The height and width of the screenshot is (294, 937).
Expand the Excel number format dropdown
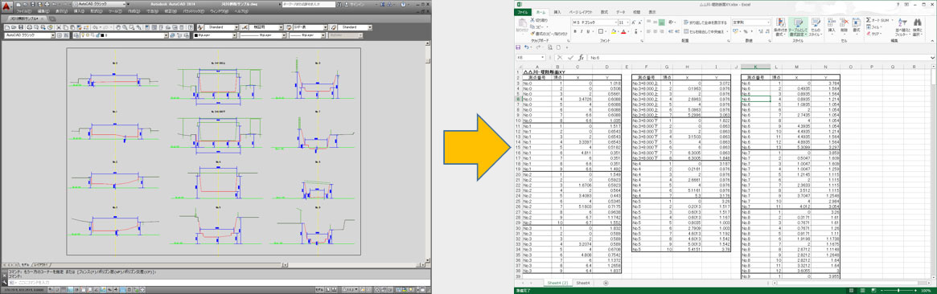[768, 22]
